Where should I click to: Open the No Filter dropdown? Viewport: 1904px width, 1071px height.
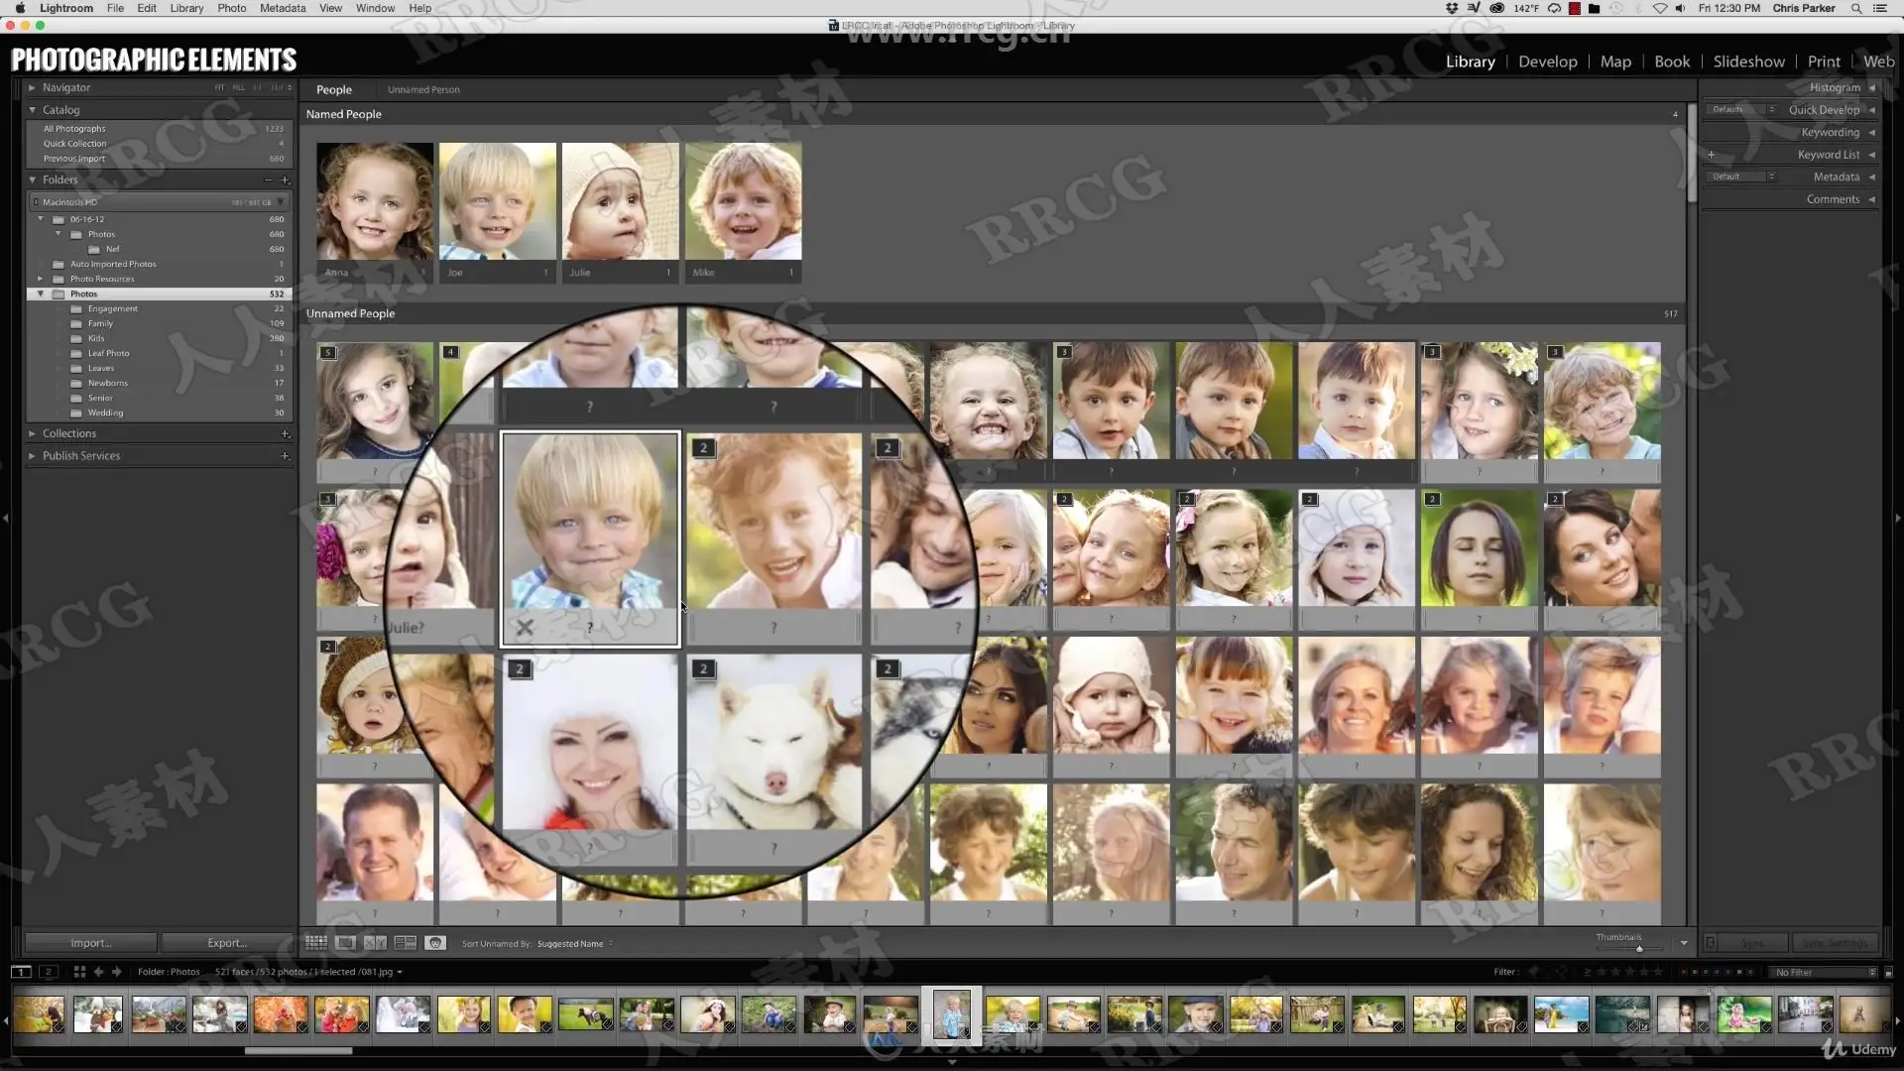[1825, 972]
